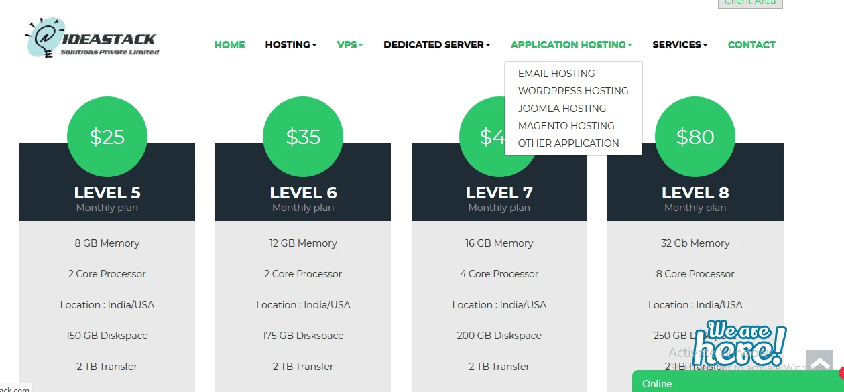Click the $35 green price circle
The width and height of the screenshot is (844, 392).
tap(303, 137)
